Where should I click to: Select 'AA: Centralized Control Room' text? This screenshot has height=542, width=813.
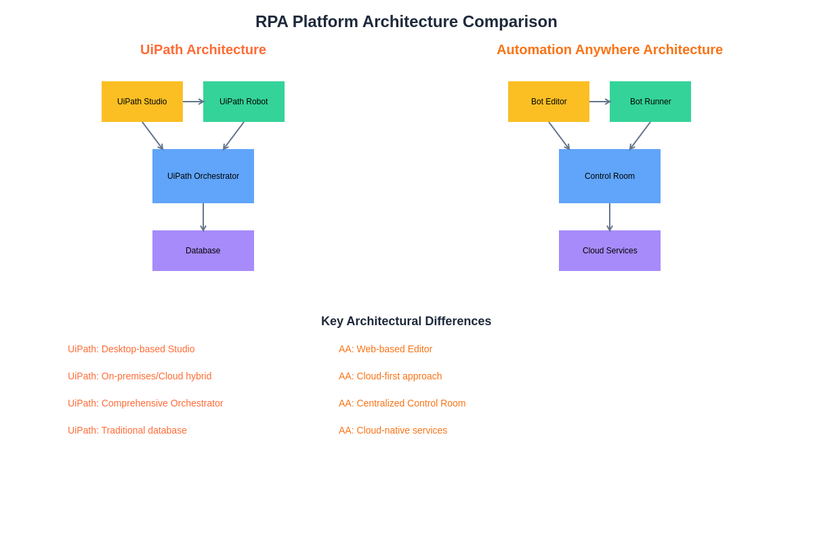tap(402, 403)
